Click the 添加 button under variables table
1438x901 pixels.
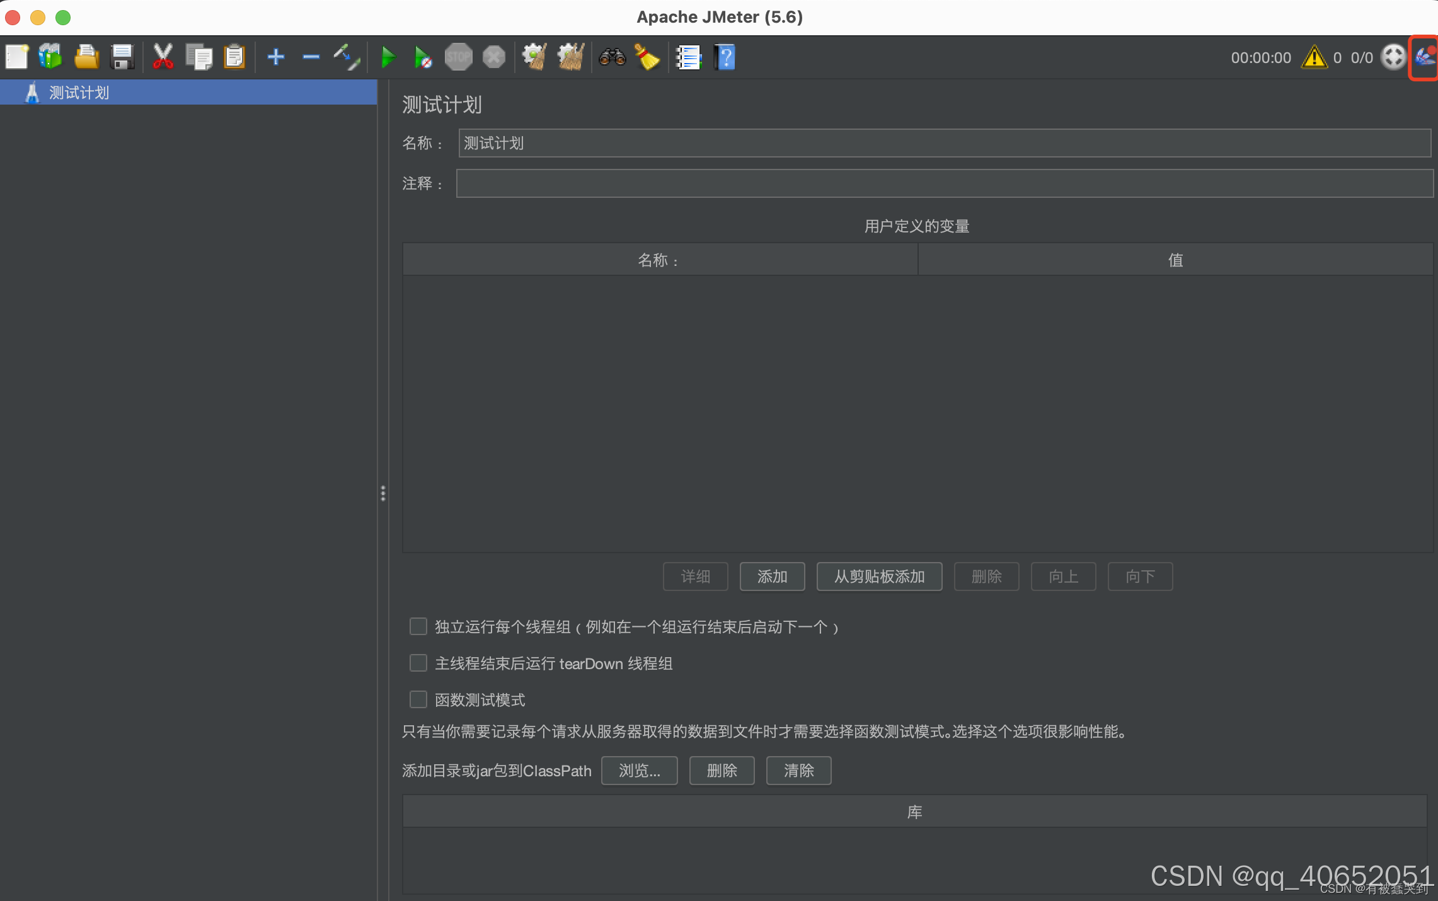click(772, 576)
